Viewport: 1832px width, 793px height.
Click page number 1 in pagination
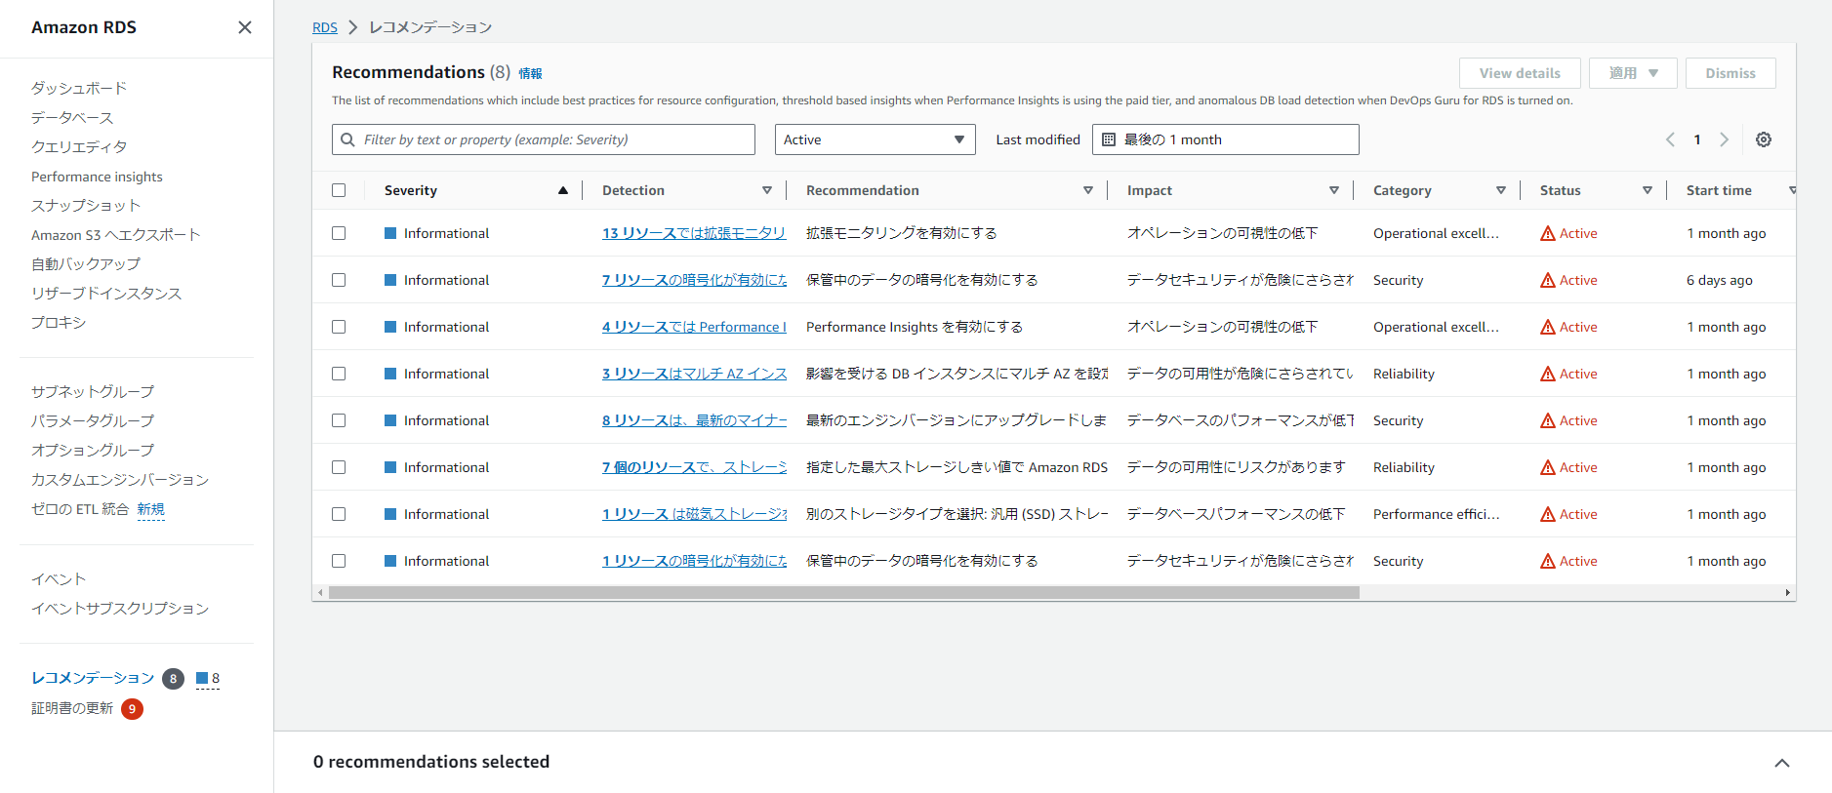(1697, 139)
